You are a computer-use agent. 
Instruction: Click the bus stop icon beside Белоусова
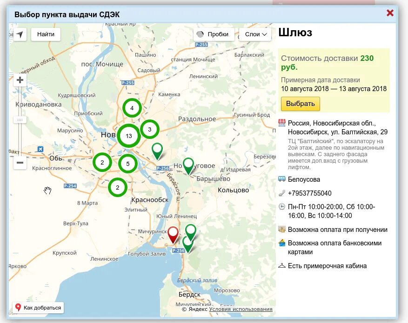[282, 179]
